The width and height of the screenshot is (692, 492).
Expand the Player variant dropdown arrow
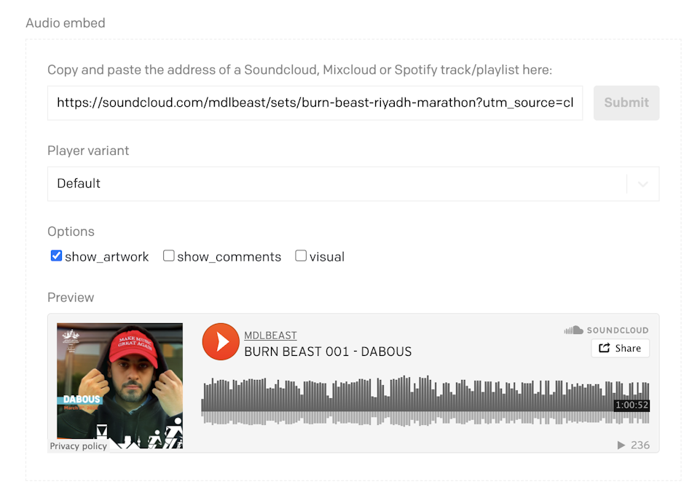(x=643, y=184)
